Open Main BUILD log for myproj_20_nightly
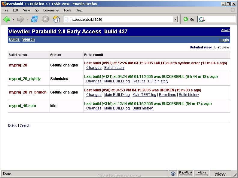Screen dimensions: 238x178 (x=117, y=81)
